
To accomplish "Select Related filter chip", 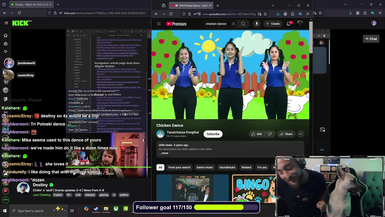I will (246, 167).
